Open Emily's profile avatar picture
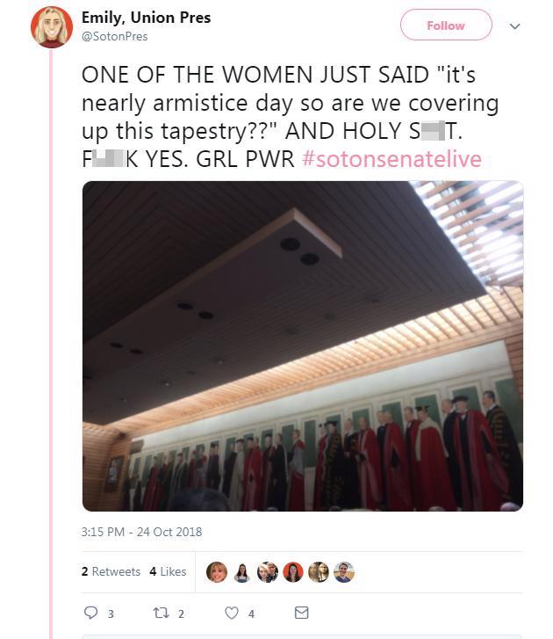Viewport: 553px width, 639px height. coord(52,27)
